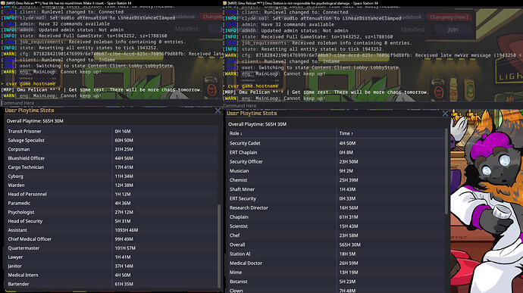Click the Chaplain time 61H 31M
This screenshot has height=293, width=523.
tap(349, 217)
